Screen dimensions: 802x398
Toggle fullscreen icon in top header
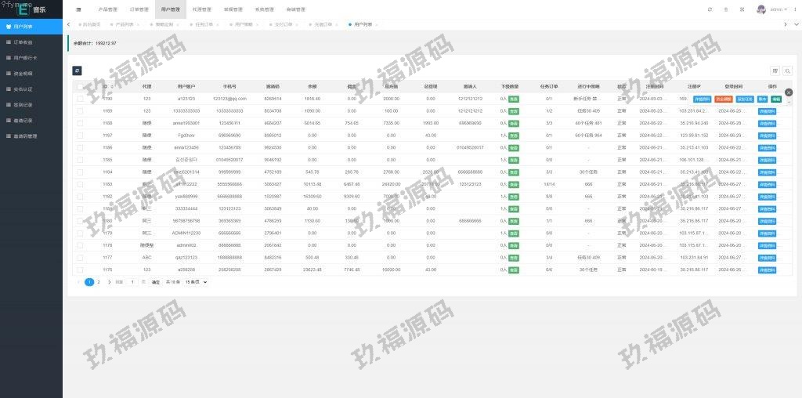(742, 9)
